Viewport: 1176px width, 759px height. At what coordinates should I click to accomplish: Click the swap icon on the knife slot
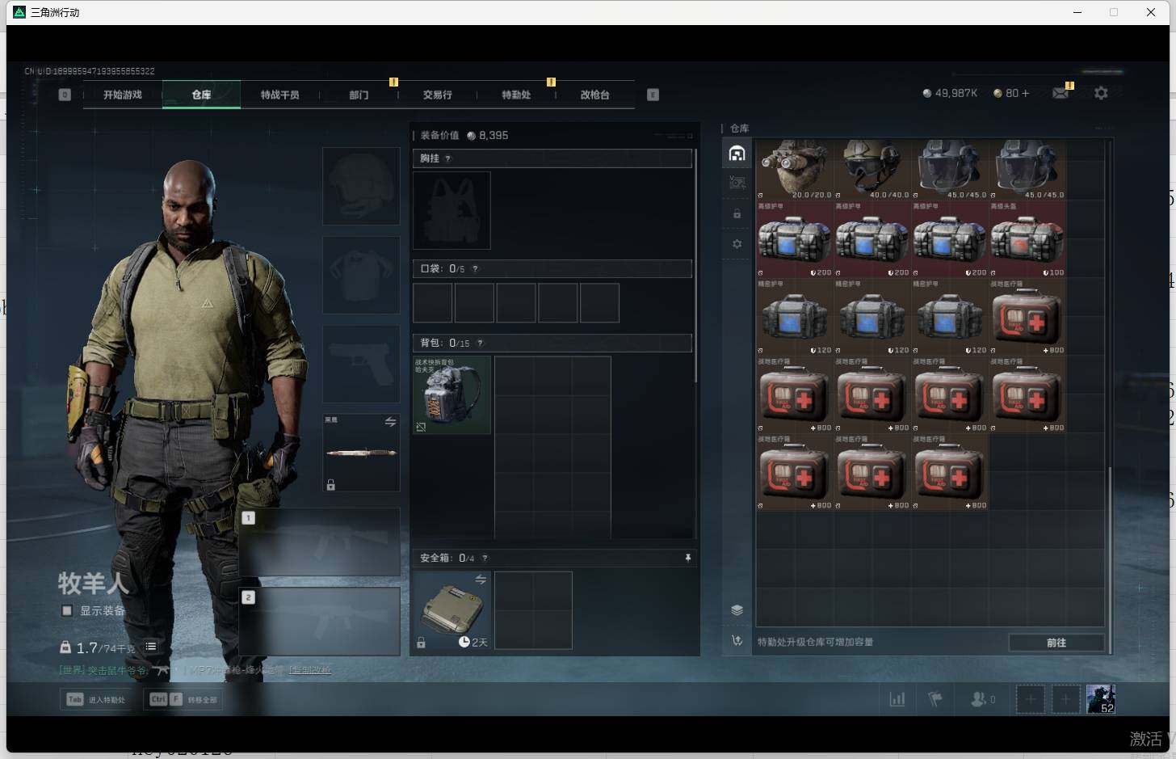(x=390, y=422)
